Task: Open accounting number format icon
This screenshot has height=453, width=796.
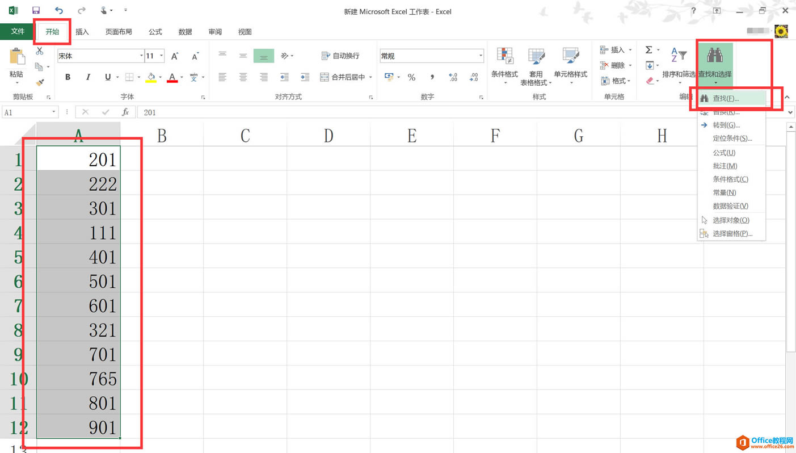Action: (x=389, y=77)
